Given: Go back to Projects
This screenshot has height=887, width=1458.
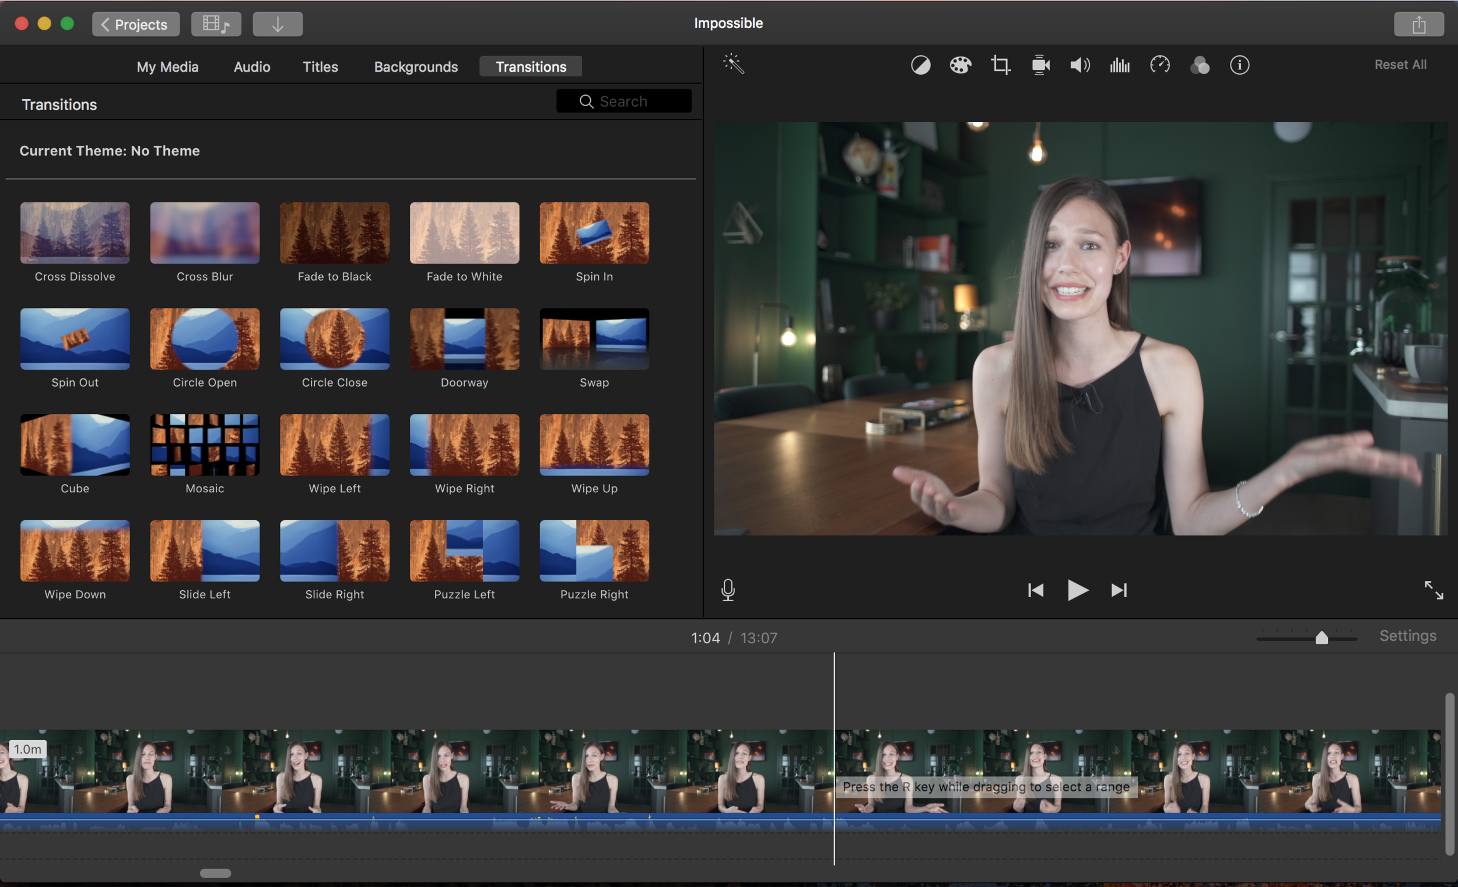Looking at the screenshot, I should click(x=135, y=24).
